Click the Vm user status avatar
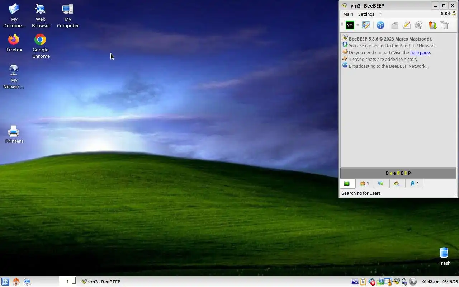Image resolution: width=459 pixels, height=287 pixels. pyautogui.click(x=350, y=25)
